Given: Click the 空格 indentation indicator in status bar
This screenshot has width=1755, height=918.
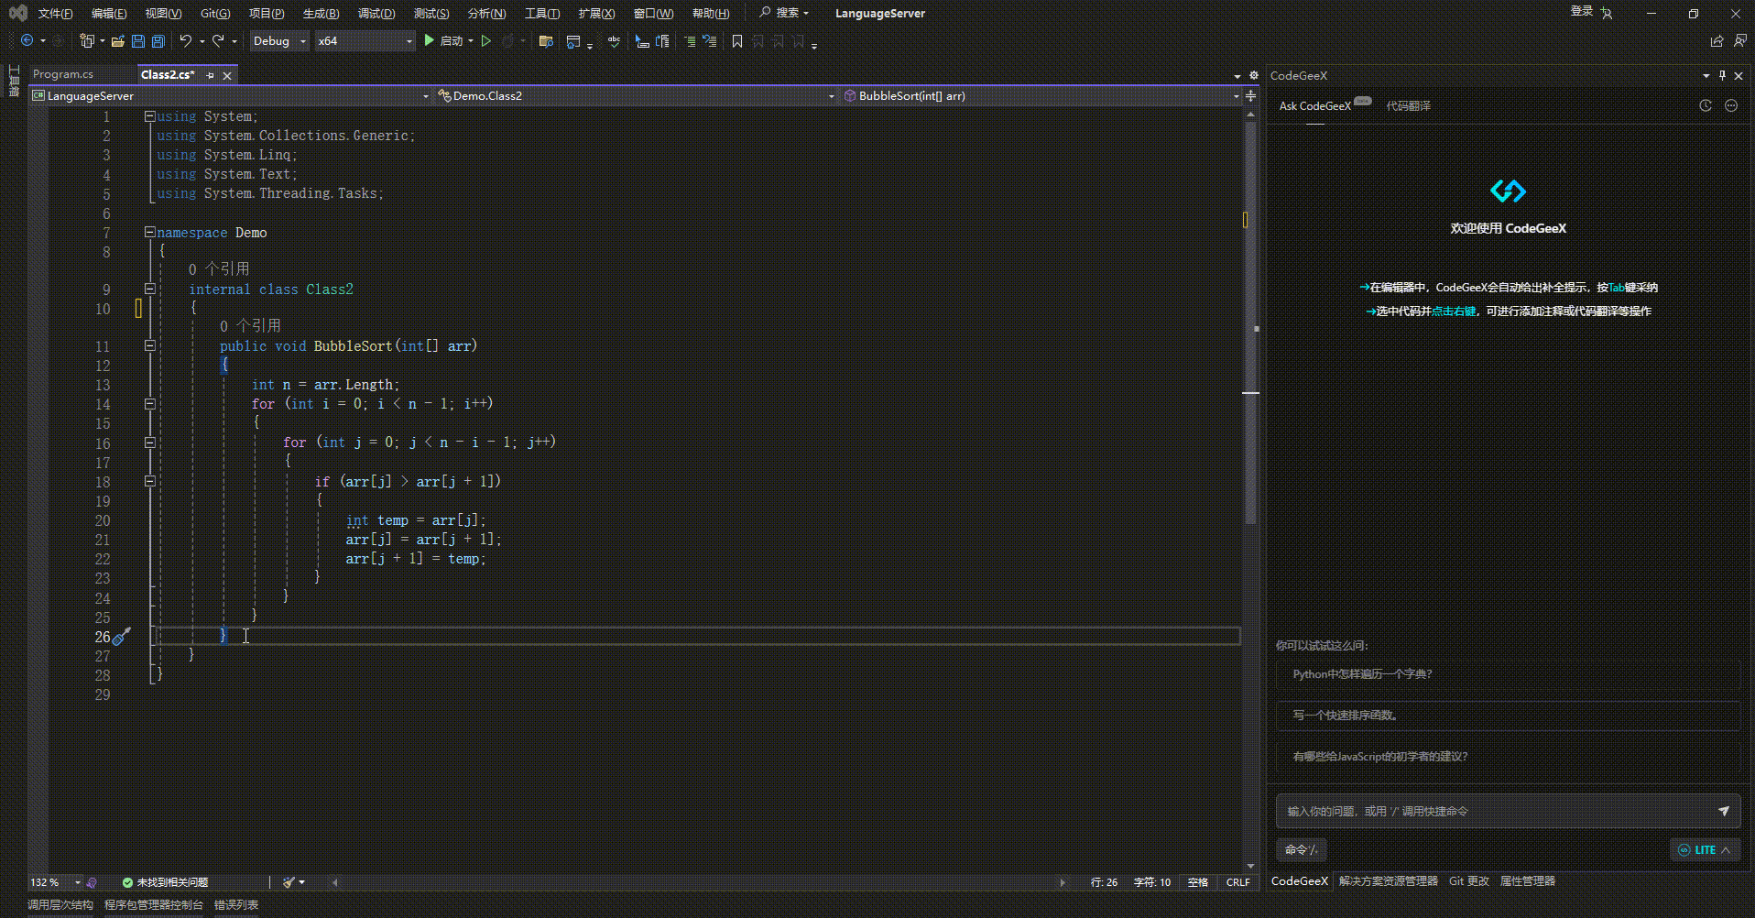Looking at the screenshot, I should point(1198,882).
